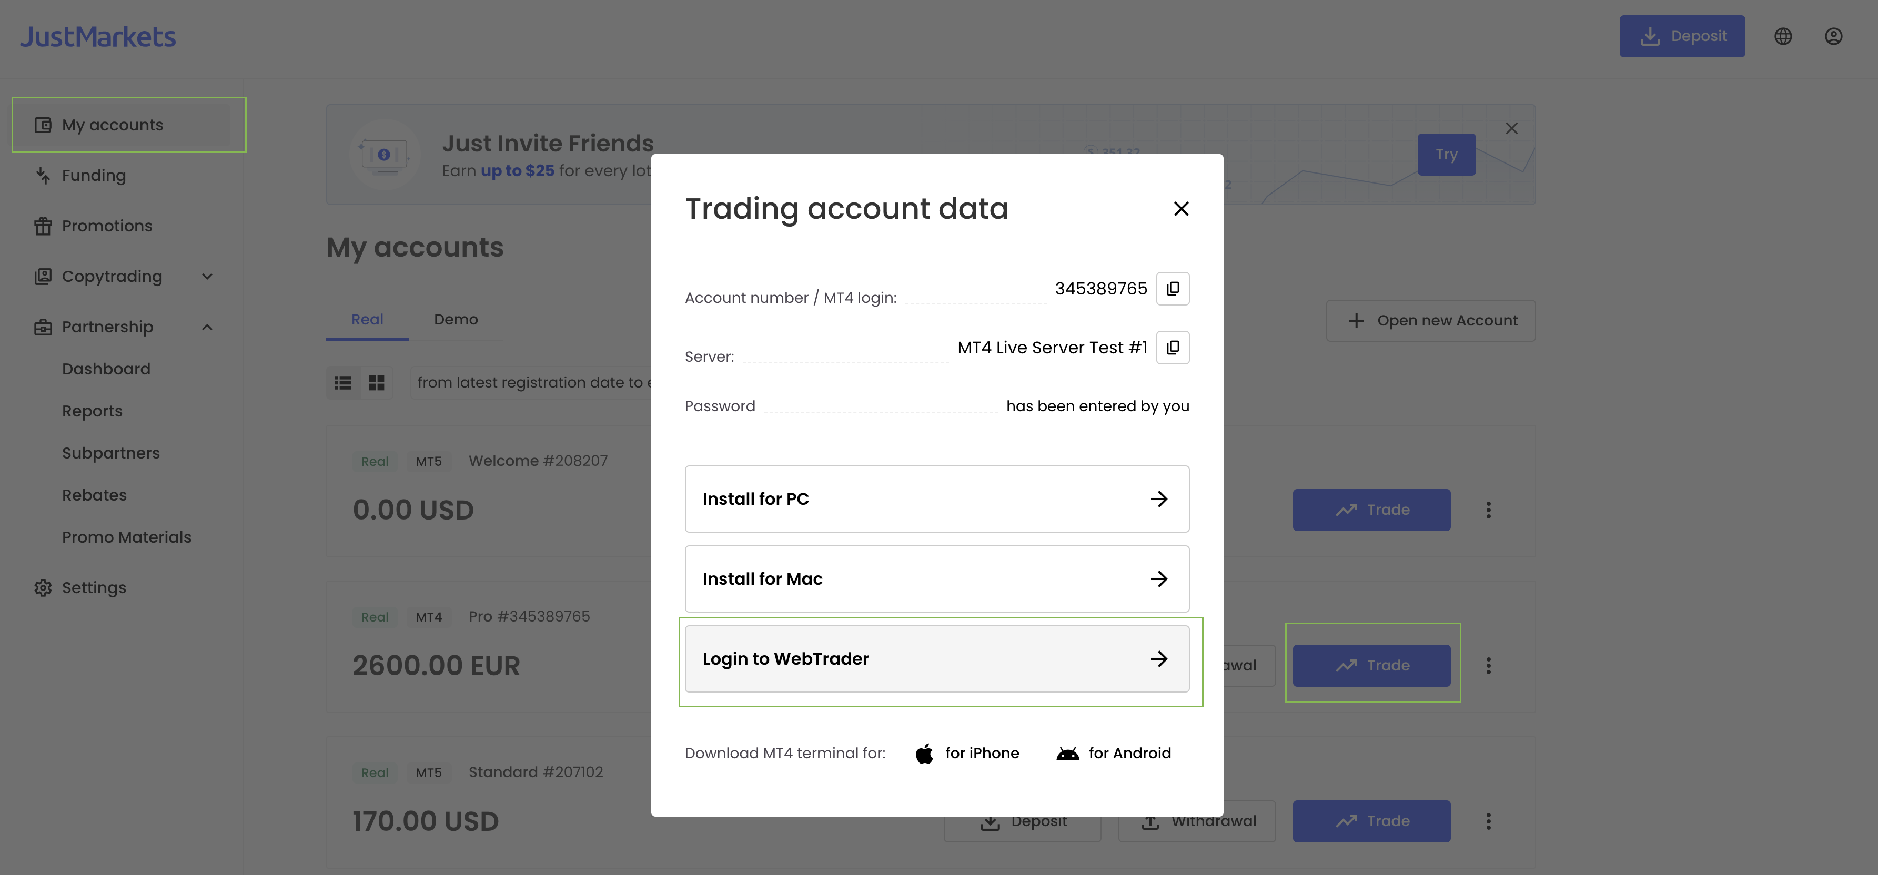
Task: Open more options for Standard #207102
Action: coord(1489,821)
